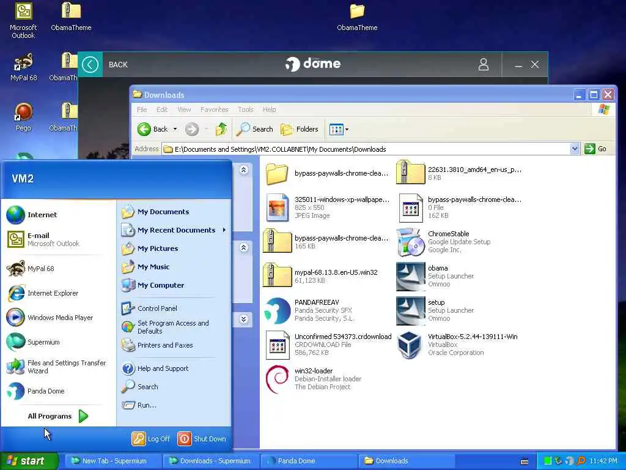This screenshot has height=470, width=626.
Task: Open the Address bar dropdown
Action: [575, 149]
